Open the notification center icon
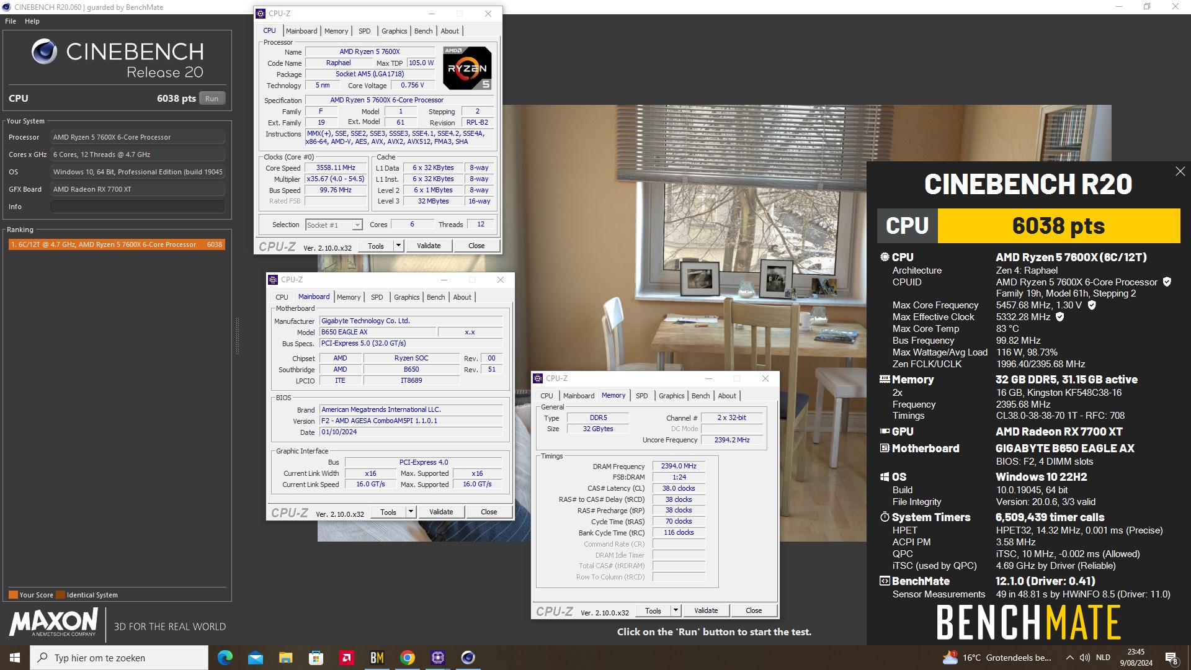The height and width of the screenshot is (670, 1191). pyautogui.click(x=1171, y=658)
